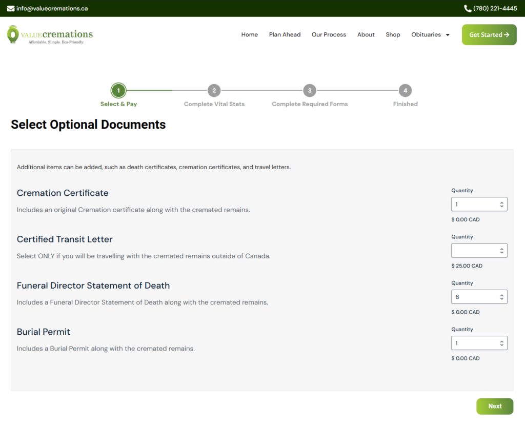The width and height of the screenshot is (525, 427).
Task: Open the Our Process page
Action: point(329,34)
